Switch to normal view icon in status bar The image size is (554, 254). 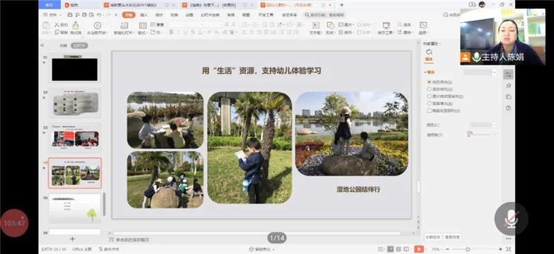[x=390, y=249]
